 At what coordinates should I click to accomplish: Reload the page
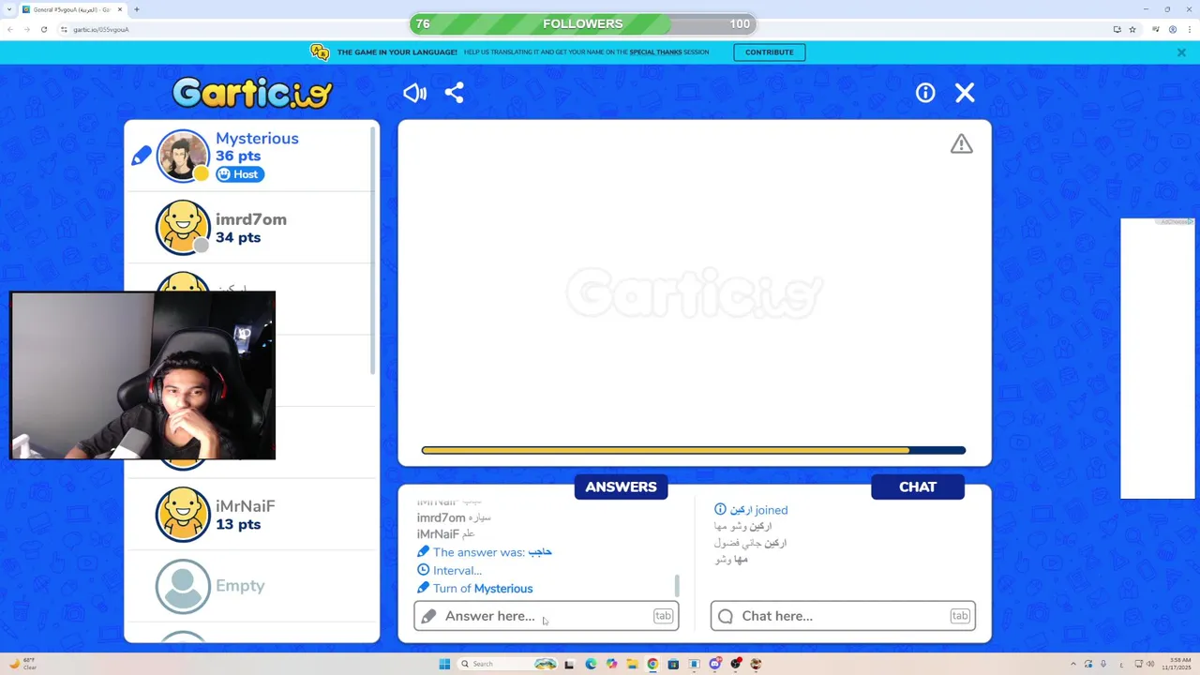tap(43, 29)
